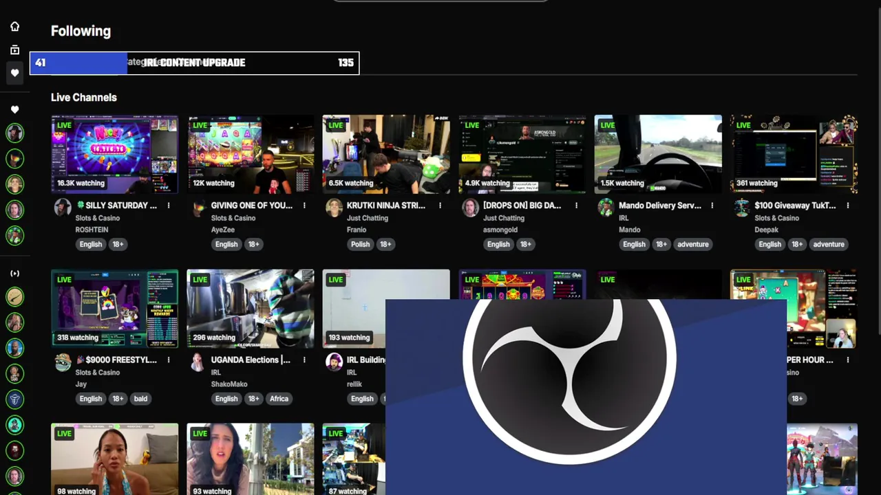Click the adventure tag on Mando's stream
Viewport: 881px width, 495px height.
coord(692,244)
